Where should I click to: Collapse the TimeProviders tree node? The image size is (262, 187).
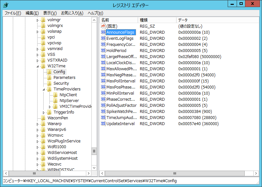[44, 89]
